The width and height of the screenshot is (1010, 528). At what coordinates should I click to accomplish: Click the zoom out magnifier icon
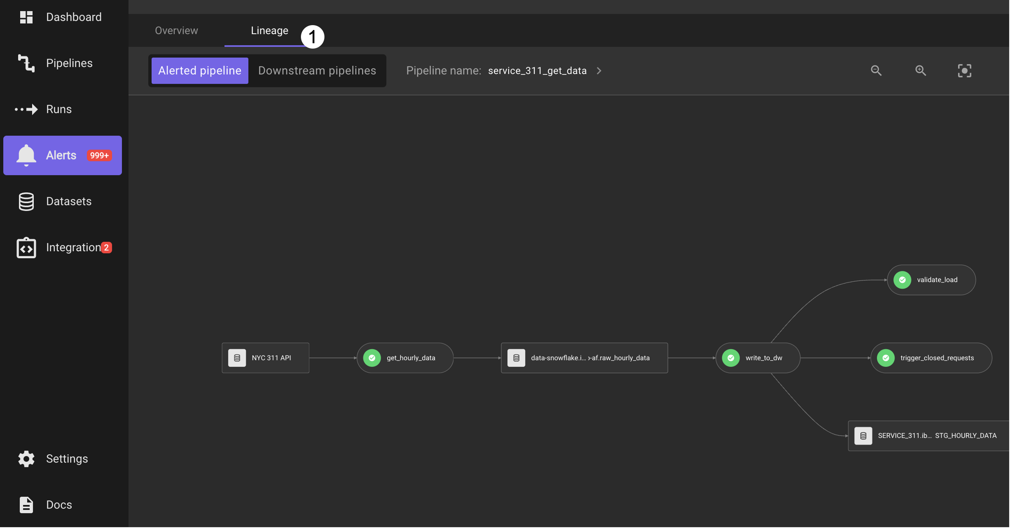point(877,71)
